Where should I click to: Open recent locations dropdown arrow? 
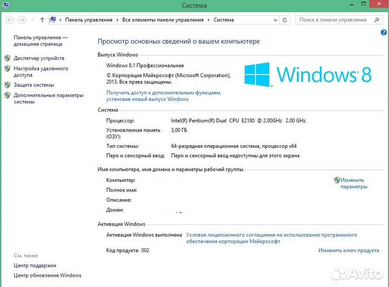click(32, 20)
